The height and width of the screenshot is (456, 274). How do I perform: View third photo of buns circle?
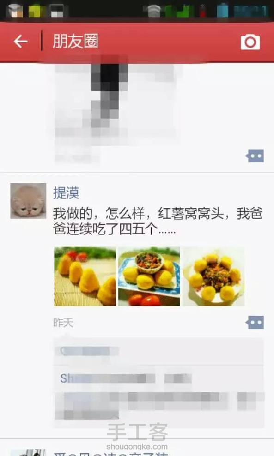213,276
